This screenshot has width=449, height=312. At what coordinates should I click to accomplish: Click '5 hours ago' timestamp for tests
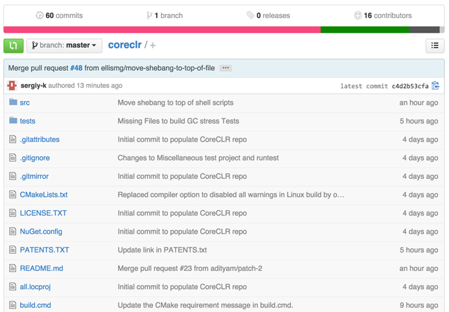419,121
